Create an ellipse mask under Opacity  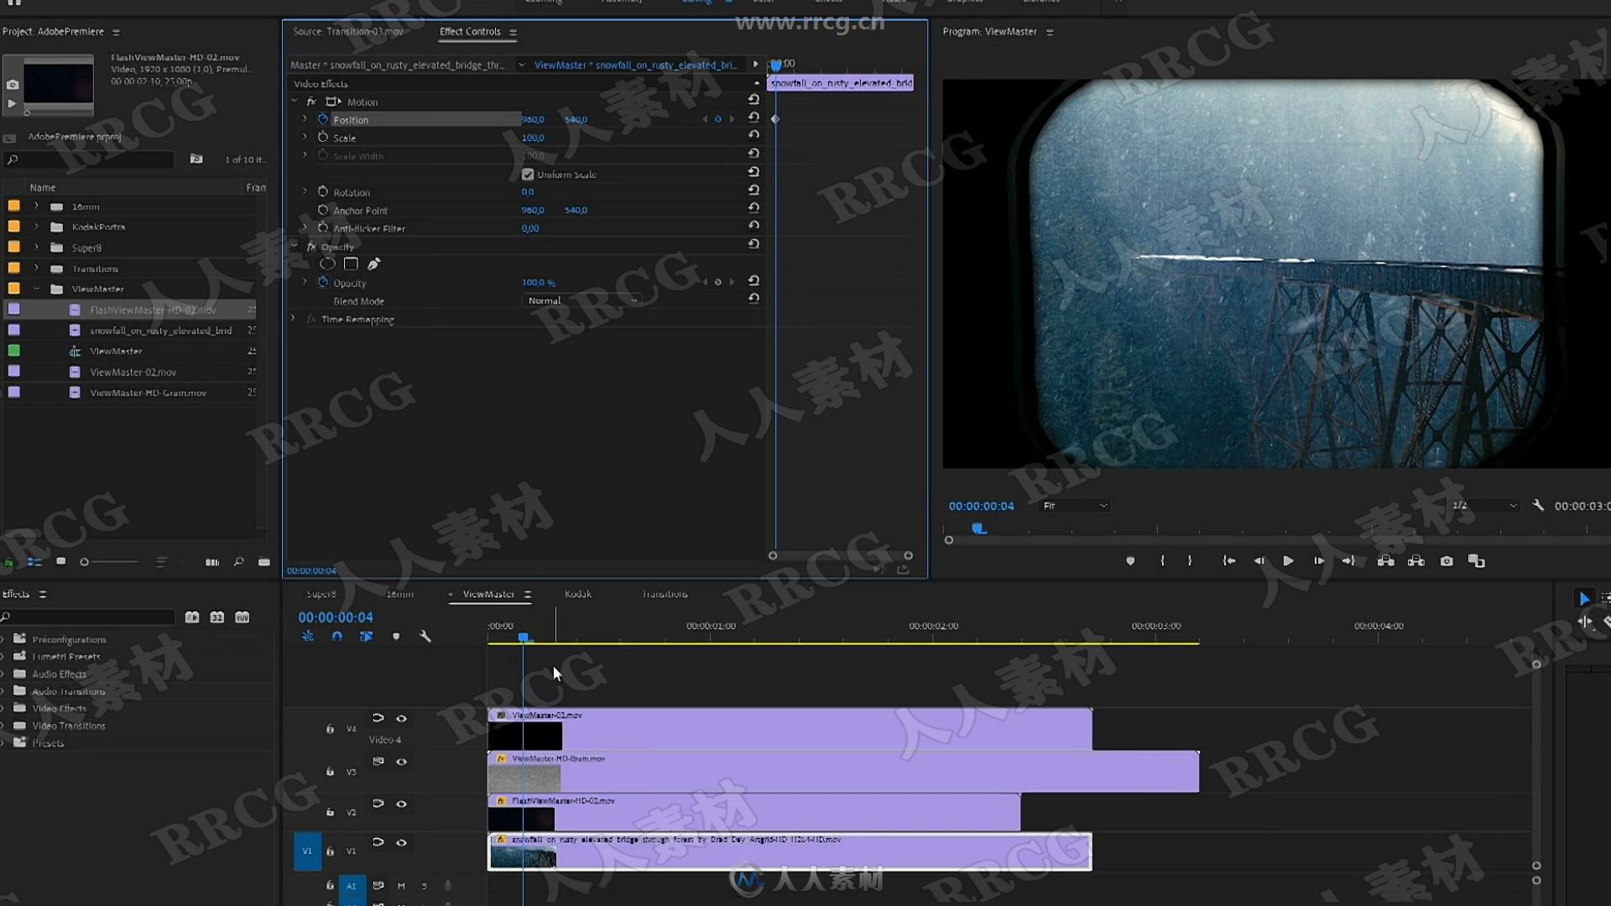point(327,263)
